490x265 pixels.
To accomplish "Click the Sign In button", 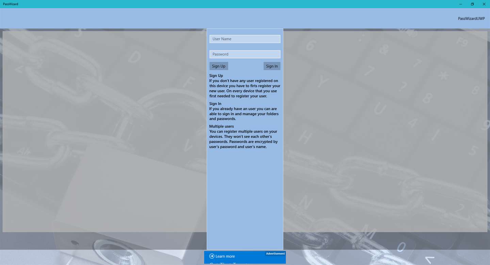I will (272, 66).
